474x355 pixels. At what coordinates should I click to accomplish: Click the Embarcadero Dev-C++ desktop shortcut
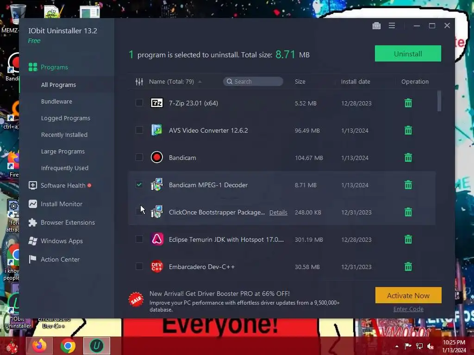click(54, 323)
